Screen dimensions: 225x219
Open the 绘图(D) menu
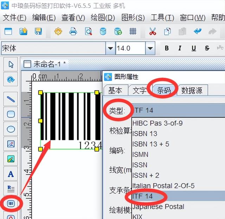103,18
